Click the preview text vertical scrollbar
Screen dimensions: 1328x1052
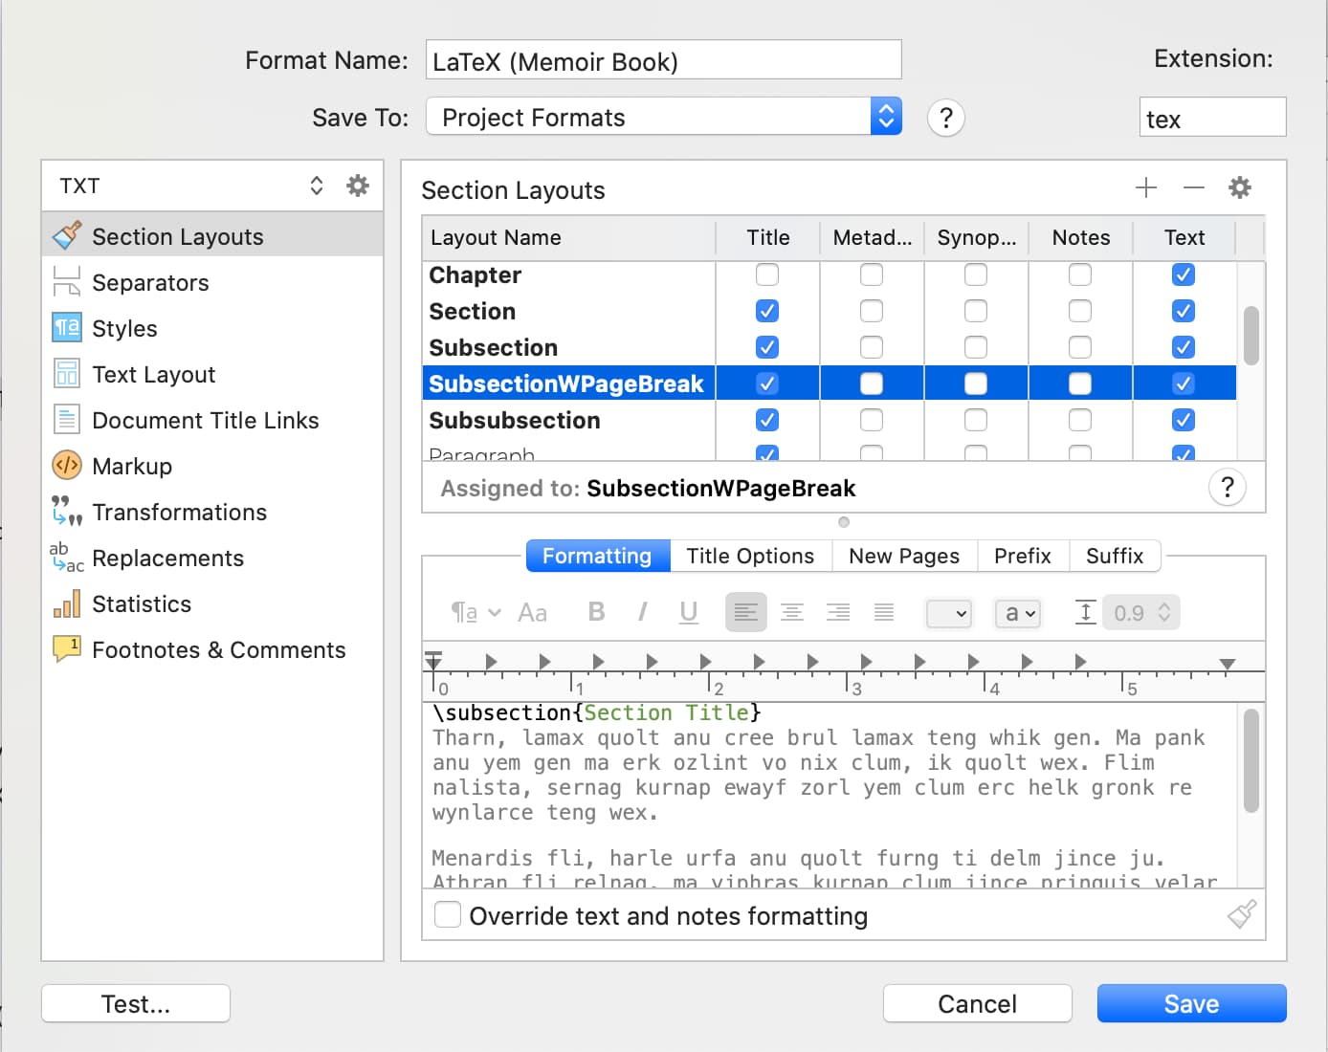pos(1251,760)
